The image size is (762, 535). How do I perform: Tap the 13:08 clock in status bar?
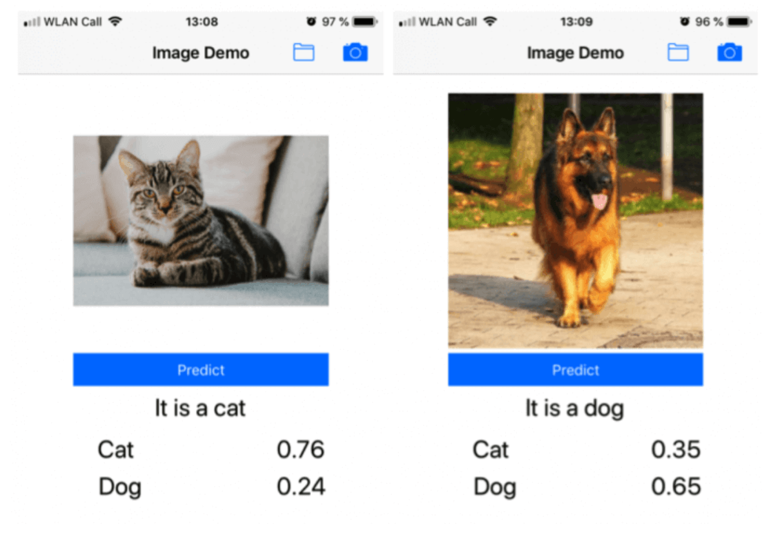click(202, 22)
